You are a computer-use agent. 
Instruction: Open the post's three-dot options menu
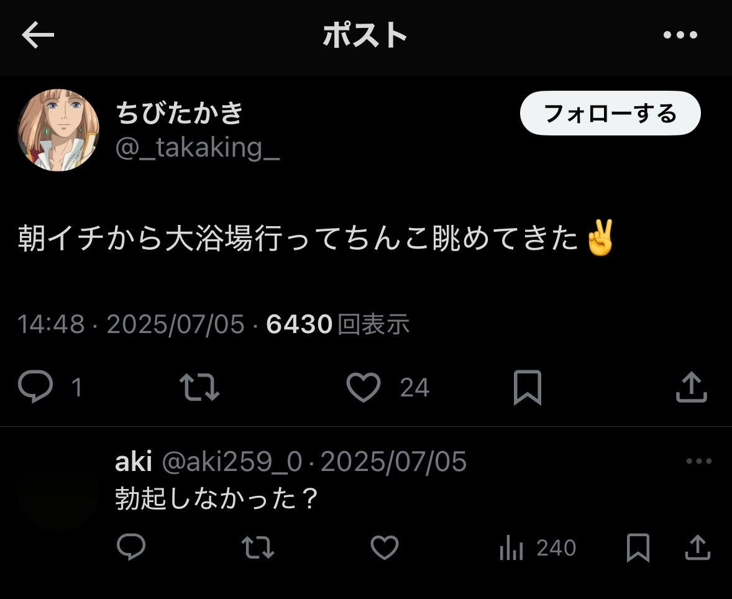tap(680, 35)
